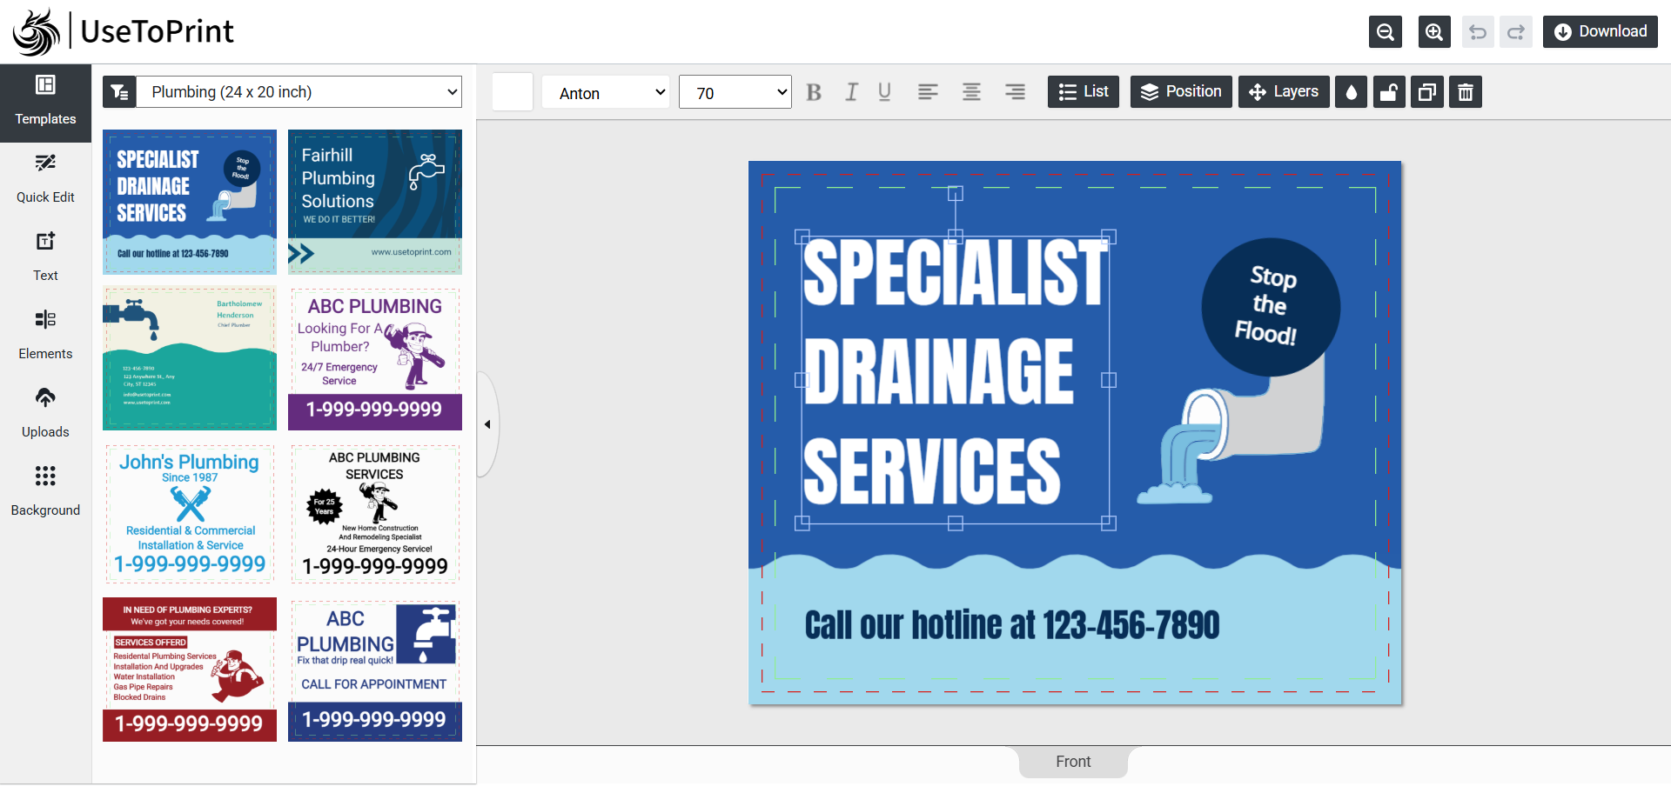1671x793 pixels.
Task: Click the Download button
Action: pyautogui.click(x=1600, y=32)
